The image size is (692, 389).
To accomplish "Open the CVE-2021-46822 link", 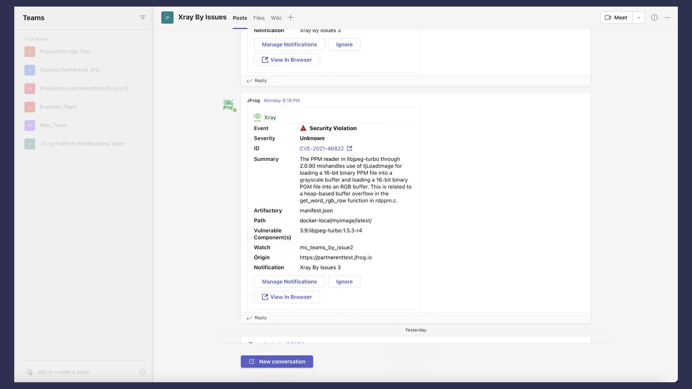I will [x=322, y=148].
